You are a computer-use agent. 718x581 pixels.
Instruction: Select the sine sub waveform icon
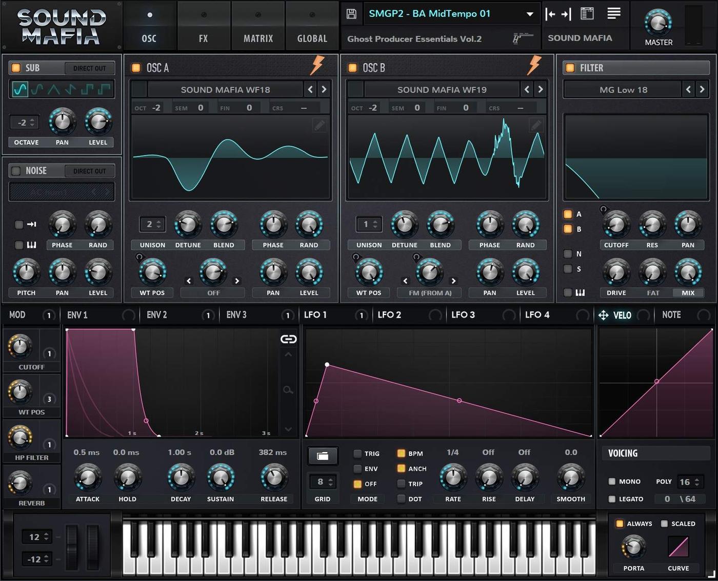click(20, 89)
